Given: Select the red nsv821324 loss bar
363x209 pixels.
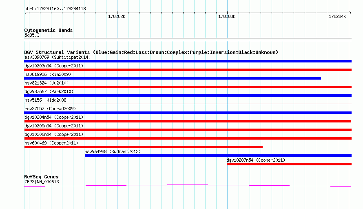Looking at the screenshot, I should pos(188,87).
